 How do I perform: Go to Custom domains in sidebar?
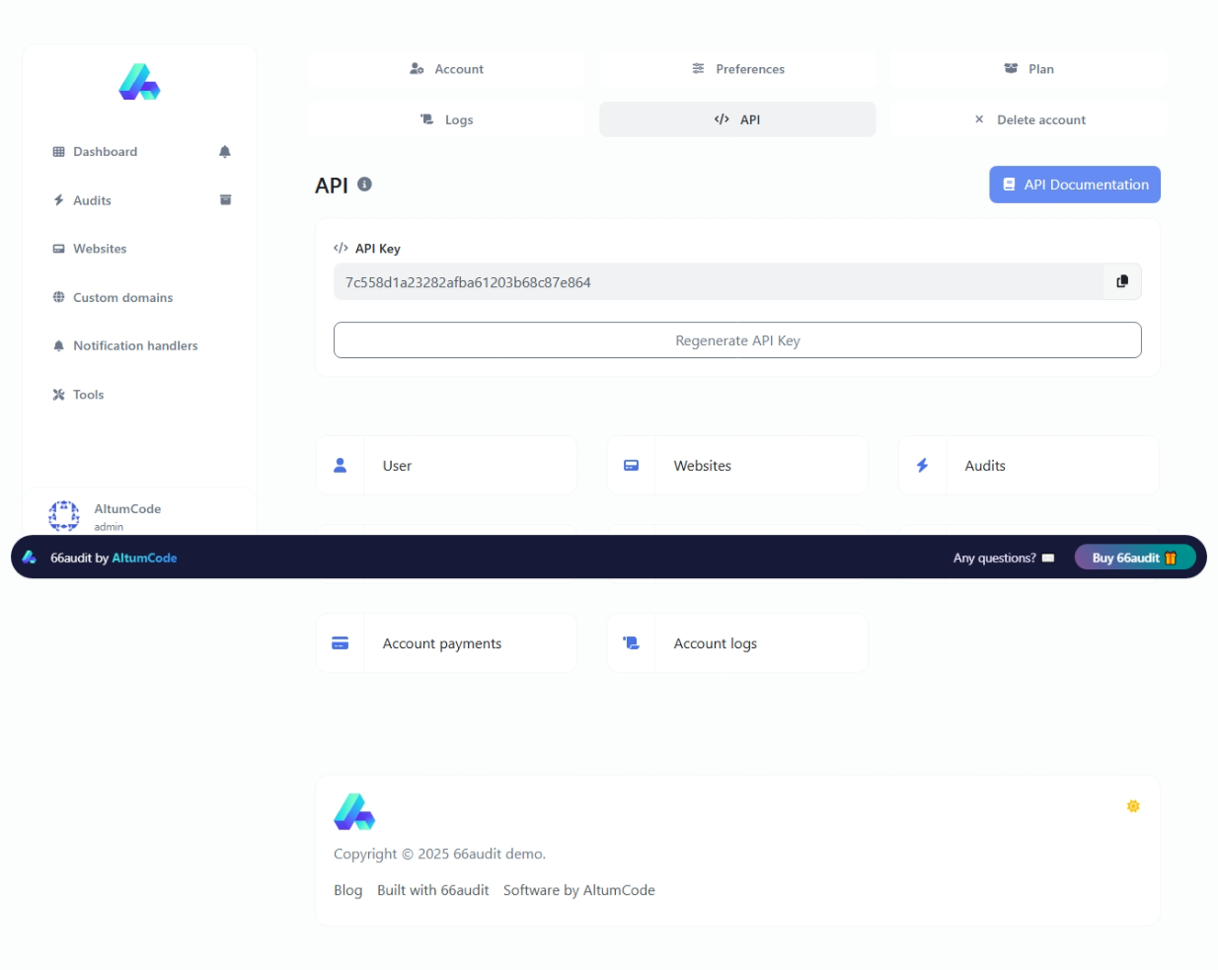pyautogui.click(x=122, y=298)
